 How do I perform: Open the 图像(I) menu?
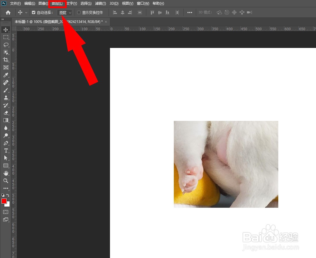click(x=43, y=3)
